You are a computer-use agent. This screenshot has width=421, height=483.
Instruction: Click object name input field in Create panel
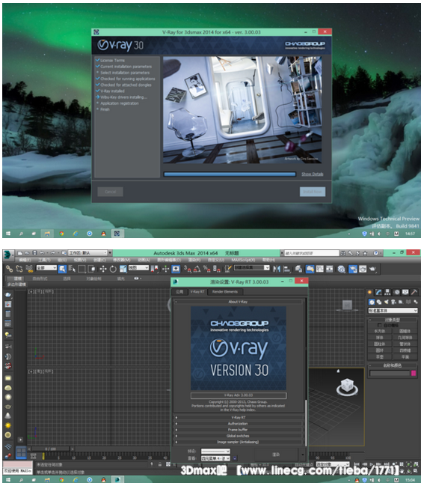tap(390, 374)
